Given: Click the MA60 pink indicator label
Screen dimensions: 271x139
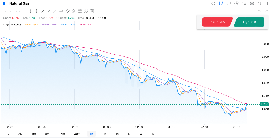Looking at the screenshot, I should (87, 25).
